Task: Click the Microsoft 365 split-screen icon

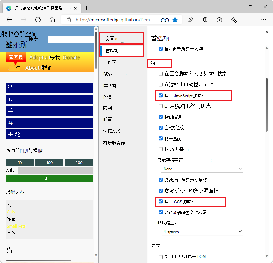Action: (205, 20)
